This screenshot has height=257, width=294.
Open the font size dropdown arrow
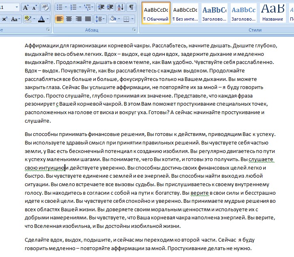[x=17, y=7]
